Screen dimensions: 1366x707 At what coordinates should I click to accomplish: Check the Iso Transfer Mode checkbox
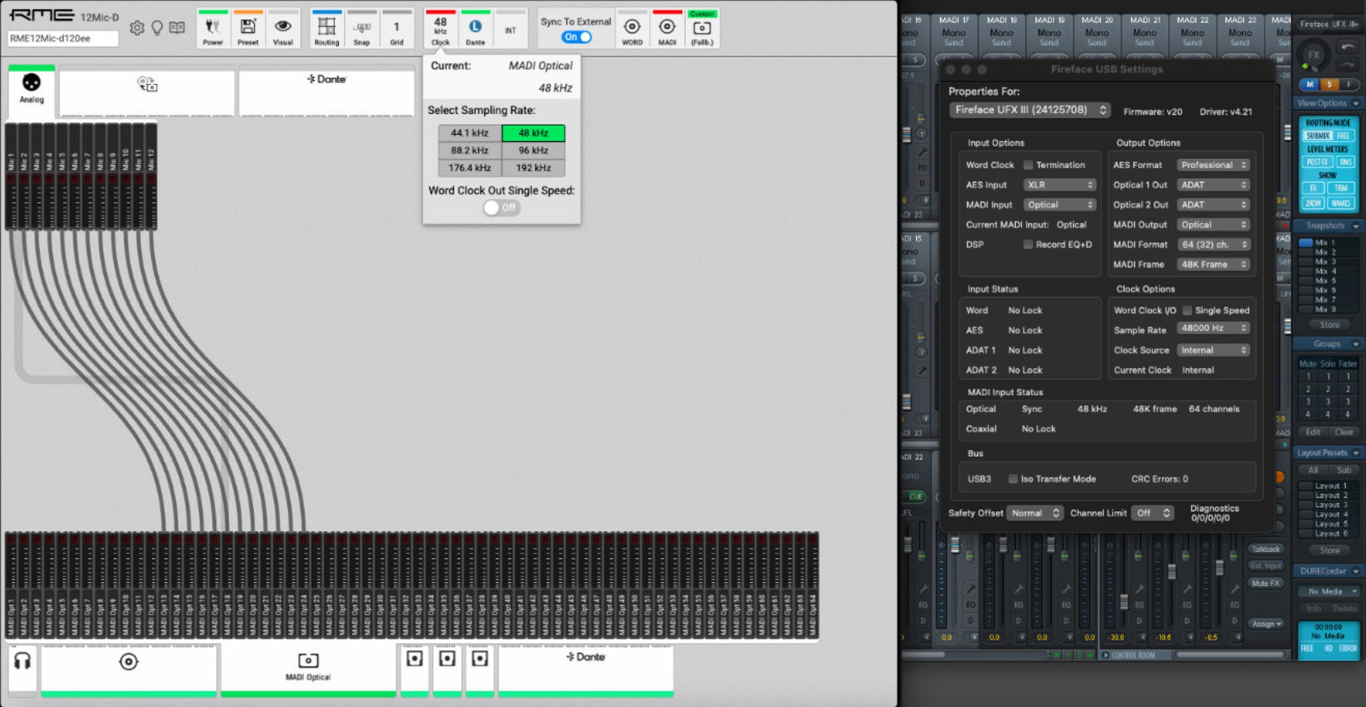[x=1013, y=479]
